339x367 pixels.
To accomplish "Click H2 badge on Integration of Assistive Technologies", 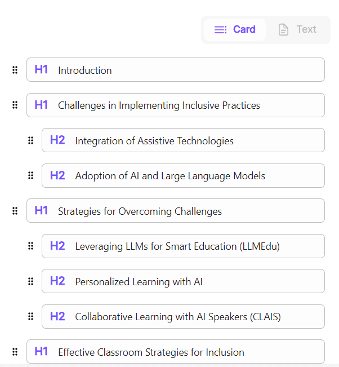I will click(x=57, y=140).
